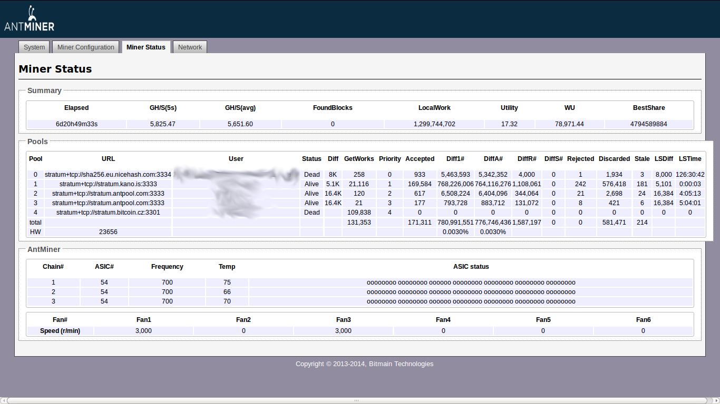Click the ASIC status string for chain 3
The height and width of the screenshot is (404, 720).
(471, 301)
